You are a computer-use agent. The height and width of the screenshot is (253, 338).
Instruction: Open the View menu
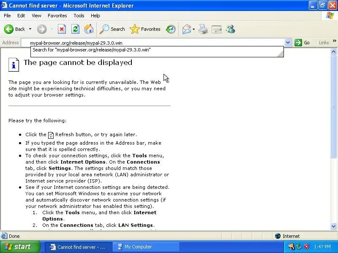click(36, 16)
